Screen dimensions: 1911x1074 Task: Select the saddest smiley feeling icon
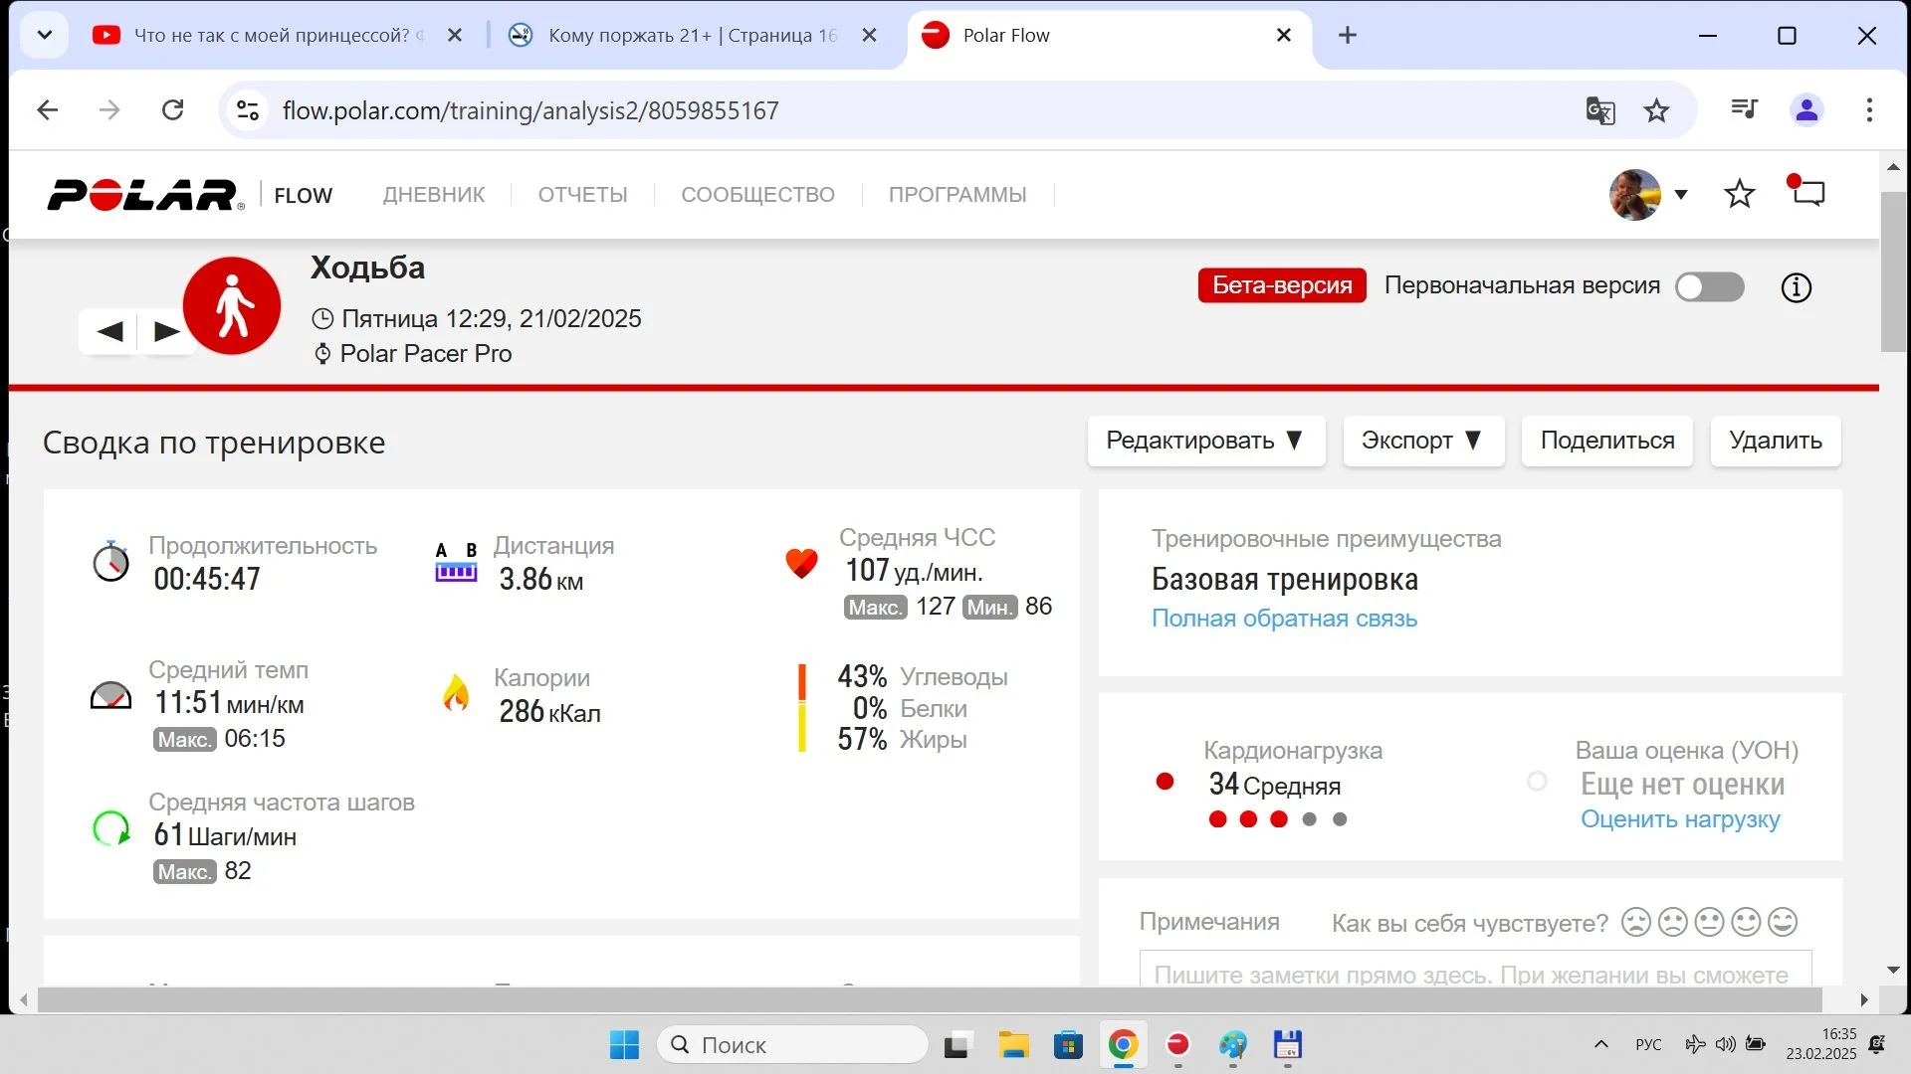pos(1635,922)
